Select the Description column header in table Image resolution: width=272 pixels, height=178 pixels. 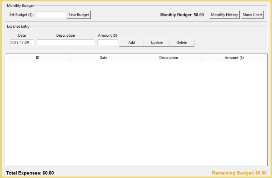coord(169,58)
